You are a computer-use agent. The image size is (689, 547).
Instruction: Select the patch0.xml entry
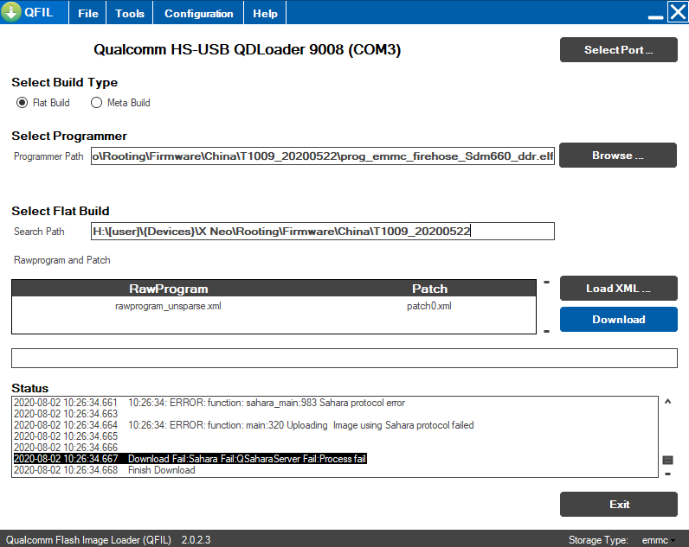428,306
